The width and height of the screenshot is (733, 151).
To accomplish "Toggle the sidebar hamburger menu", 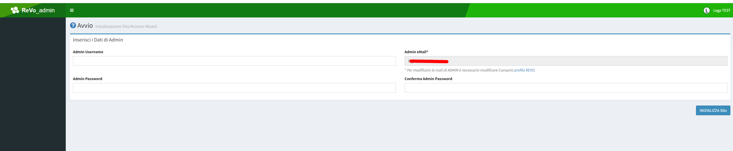I will tap(72, 10).
